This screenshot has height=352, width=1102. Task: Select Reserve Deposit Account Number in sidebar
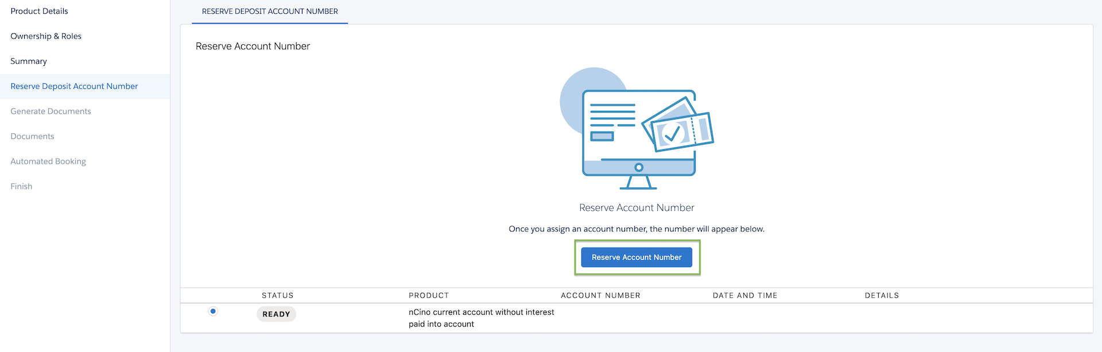tap(74, 86)
